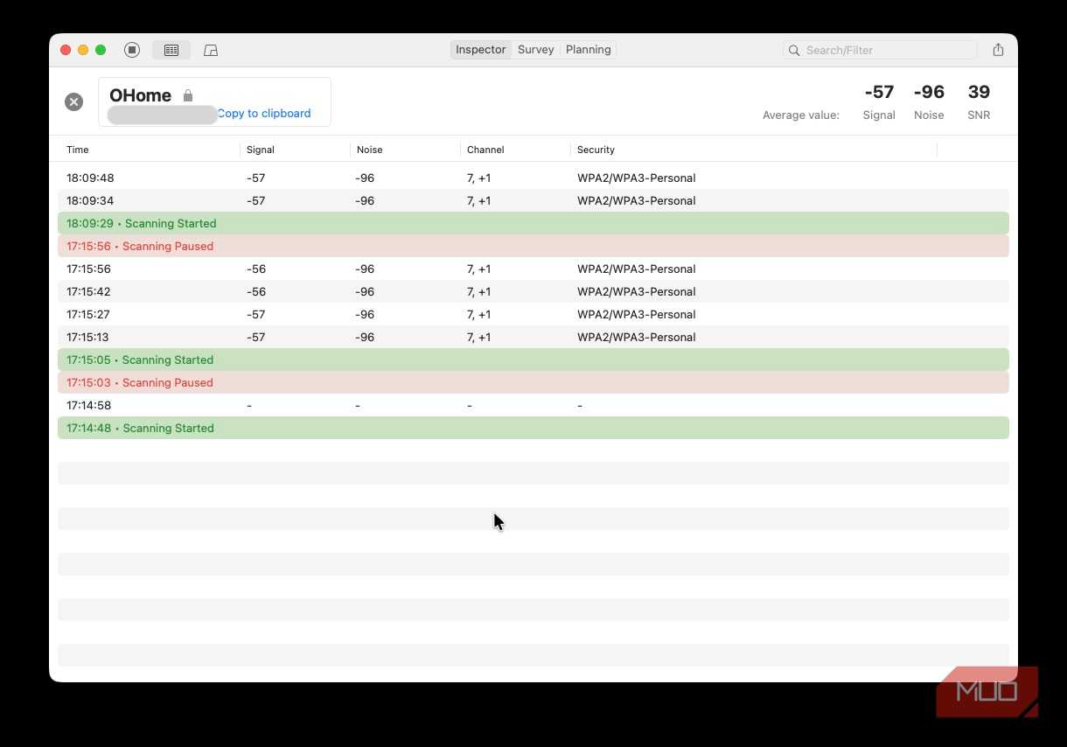The image size is (1067, 747).
Task: Stop scanning with the toolbar stop button
Action: [132, 50]
